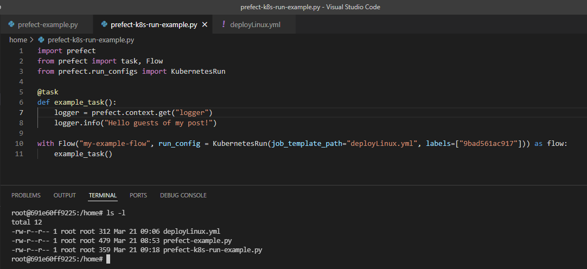Click the 'import prefect' text on line 1
The width and height of the screenshot is (587, 269).
pos(67,50)
